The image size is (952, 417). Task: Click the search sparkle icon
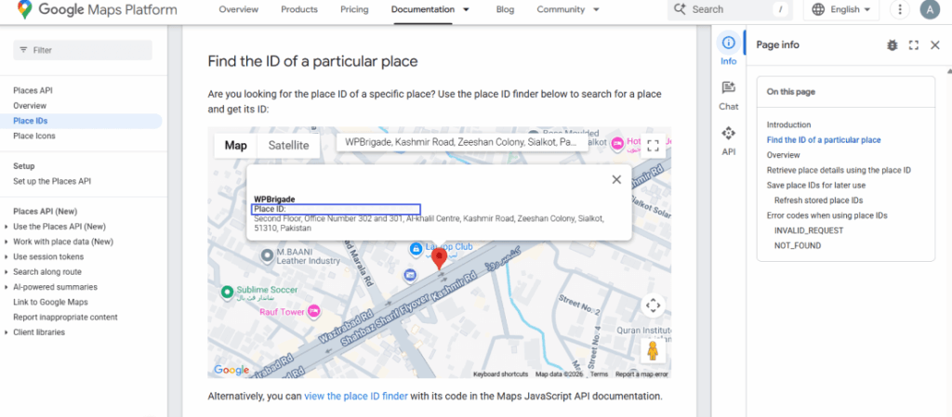680,9
